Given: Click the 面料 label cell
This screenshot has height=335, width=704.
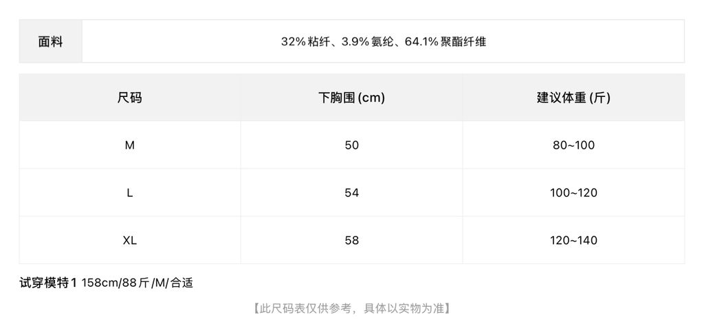Looking at the screenshot, I should (x=50, y=41).
